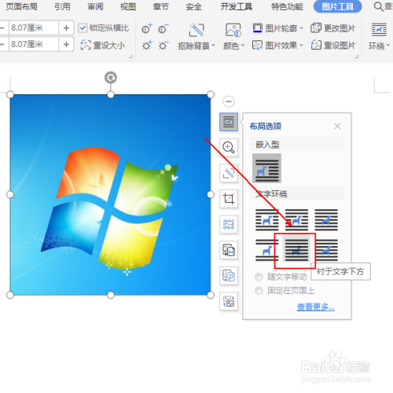Select the Windows 7 logo picture
This screenshot has width=393, height=393.
(110, 195)
